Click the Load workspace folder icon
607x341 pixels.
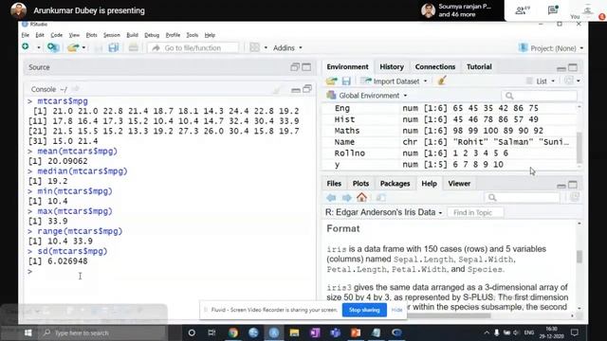(x=331, y=81)
